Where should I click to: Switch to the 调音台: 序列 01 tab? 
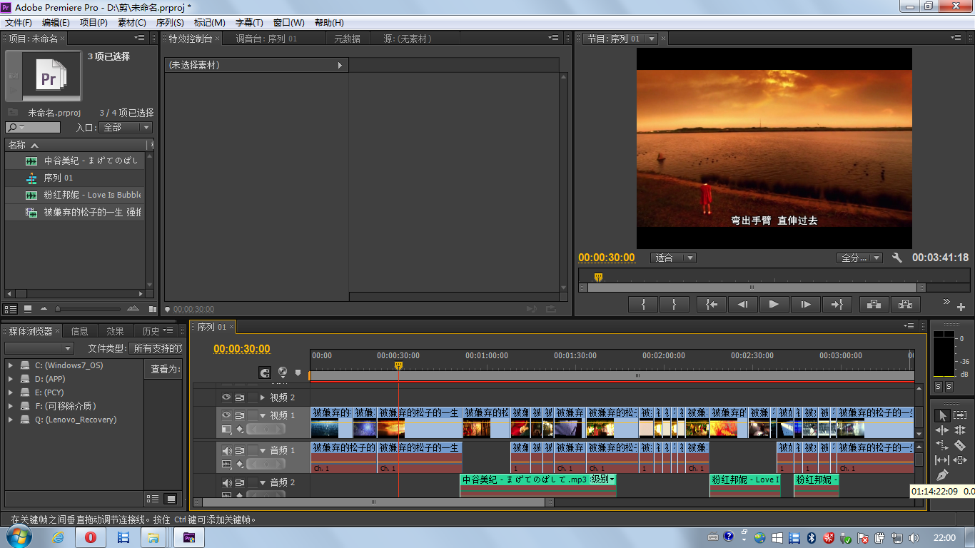(x=266, y=39)
